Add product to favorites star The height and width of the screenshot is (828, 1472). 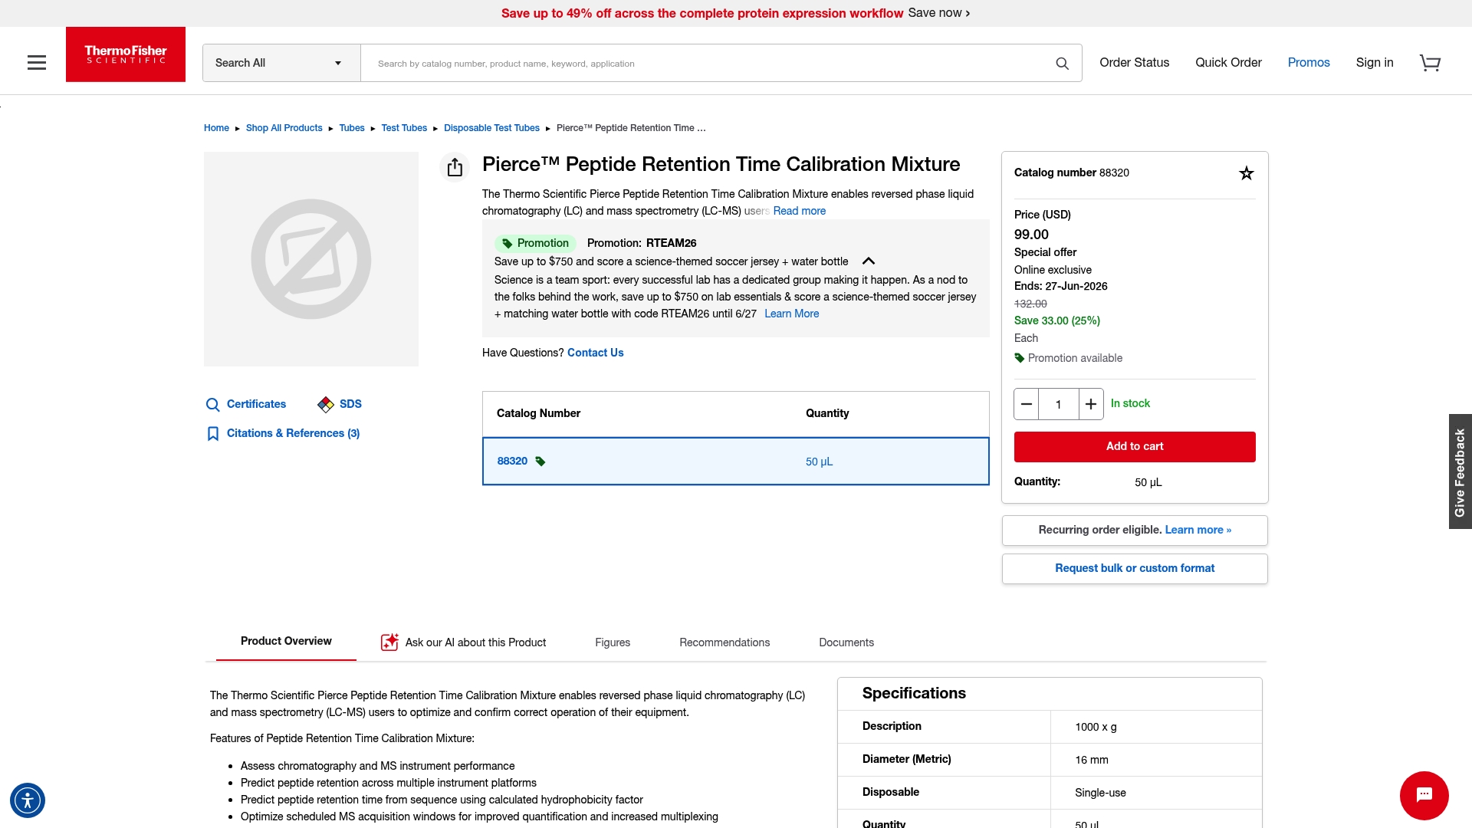point(1247,173)
